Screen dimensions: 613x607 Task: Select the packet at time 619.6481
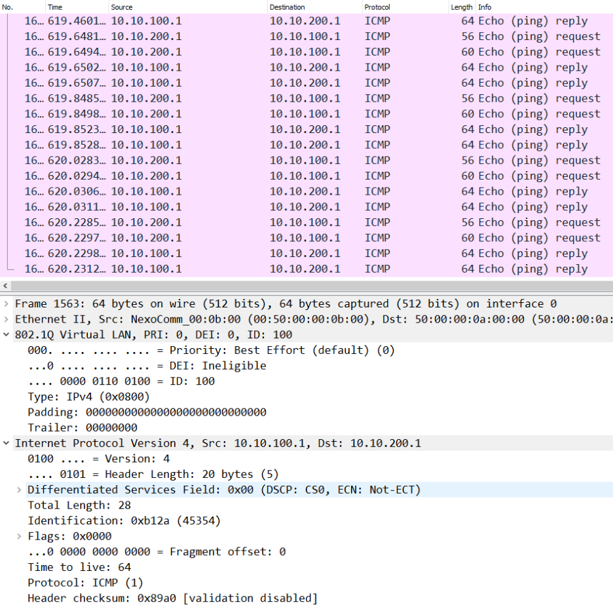pos(262,37)
